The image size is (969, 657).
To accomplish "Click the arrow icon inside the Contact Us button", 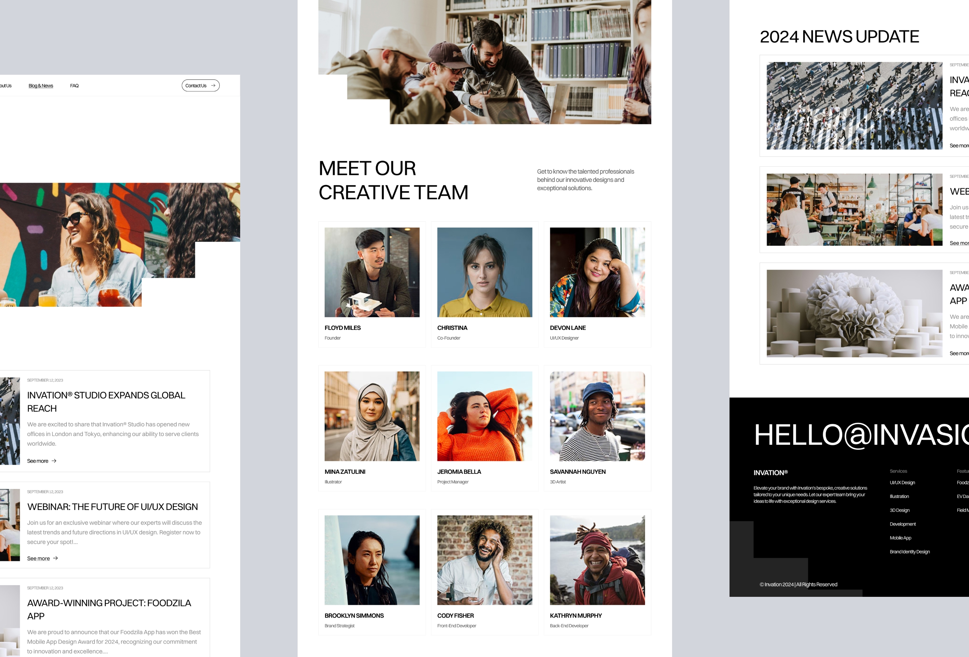I will pos(214,85).
